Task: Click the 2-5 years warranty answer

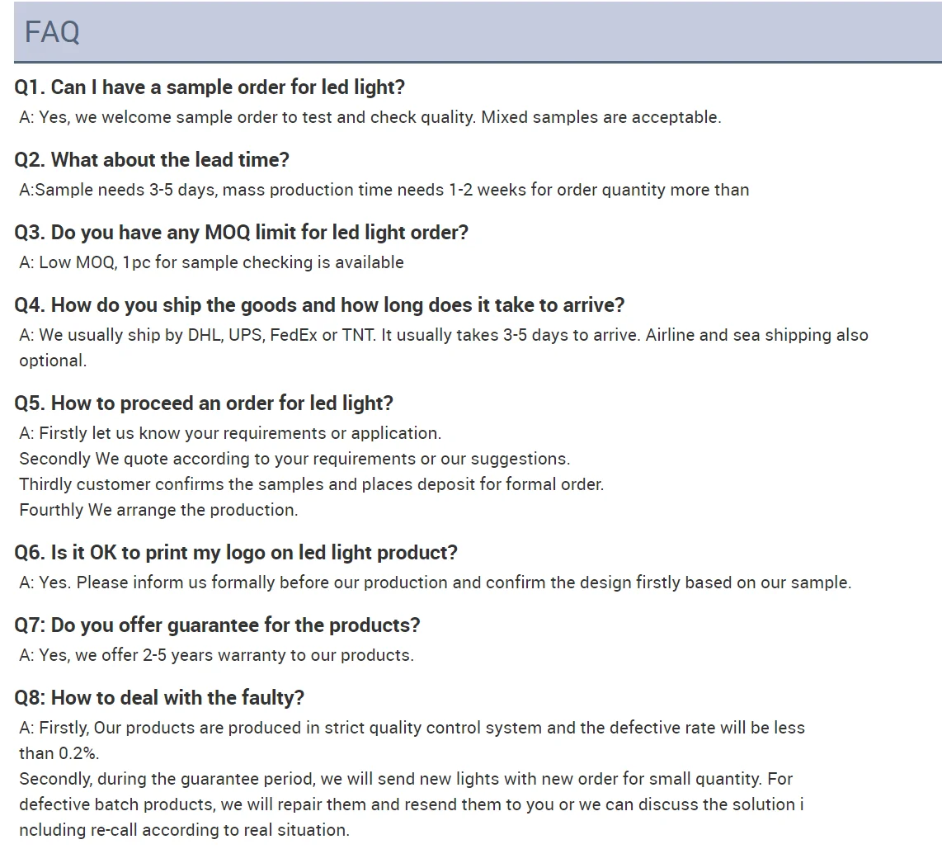Action: (216, 655)
